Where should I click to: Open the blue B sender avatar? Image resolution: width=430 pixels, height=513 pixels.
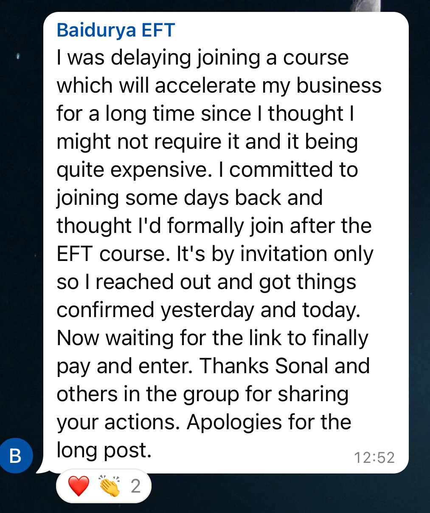click(16, 456)
